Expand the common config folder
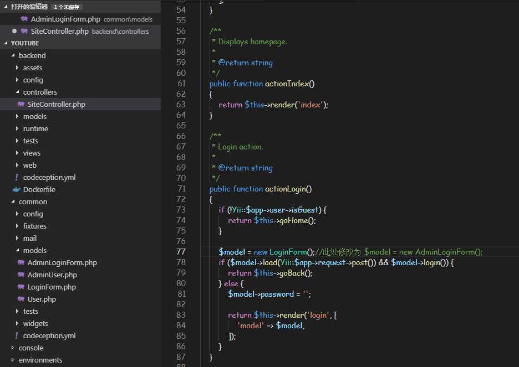Image resolution: width=519 pixels, height=367 pixels. (17, 214)
